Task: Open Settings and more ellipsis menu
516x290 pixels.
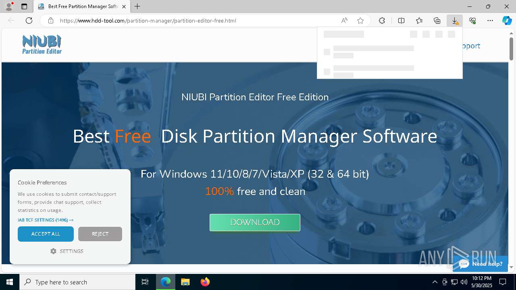Action: (490, 21)
